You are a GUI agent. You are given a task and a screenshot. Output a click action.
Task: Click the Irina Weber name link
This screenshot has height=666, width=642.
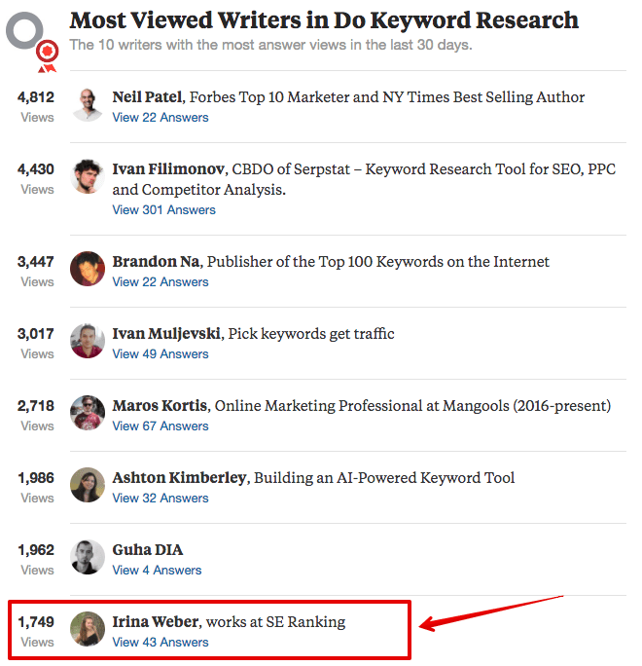coord(156,622)
